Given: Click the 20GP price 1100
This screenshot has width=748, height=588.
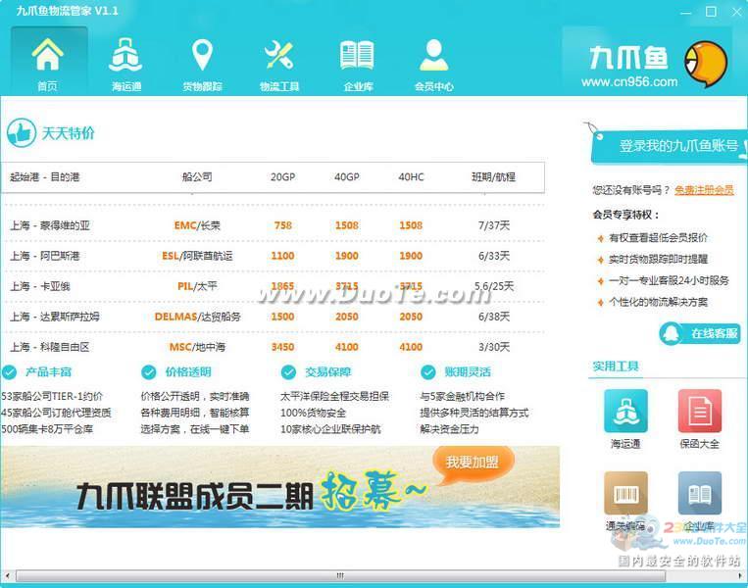Looking at the screenshot, I should [x=283, y=256].
